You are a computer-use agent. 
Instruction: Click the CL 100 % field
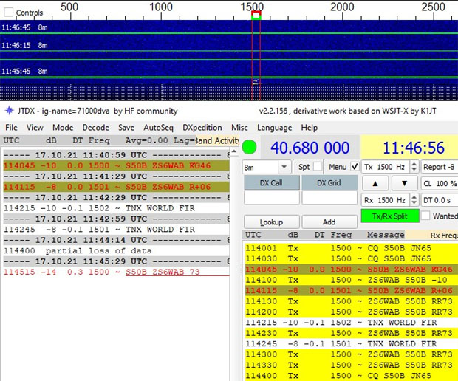tap(440, 183)
